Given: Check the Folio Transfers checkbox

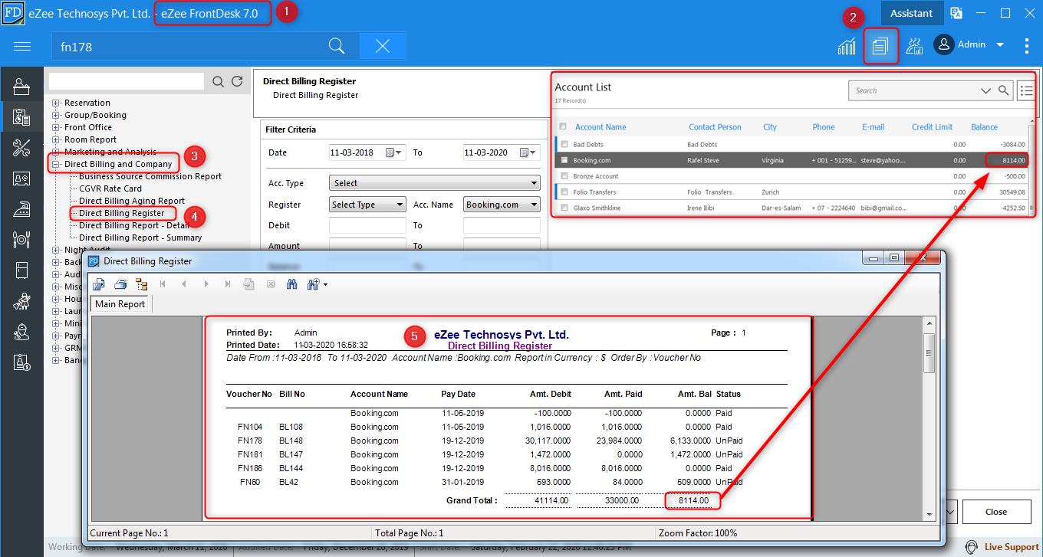Looking at the screenshot, I should 564,192.
